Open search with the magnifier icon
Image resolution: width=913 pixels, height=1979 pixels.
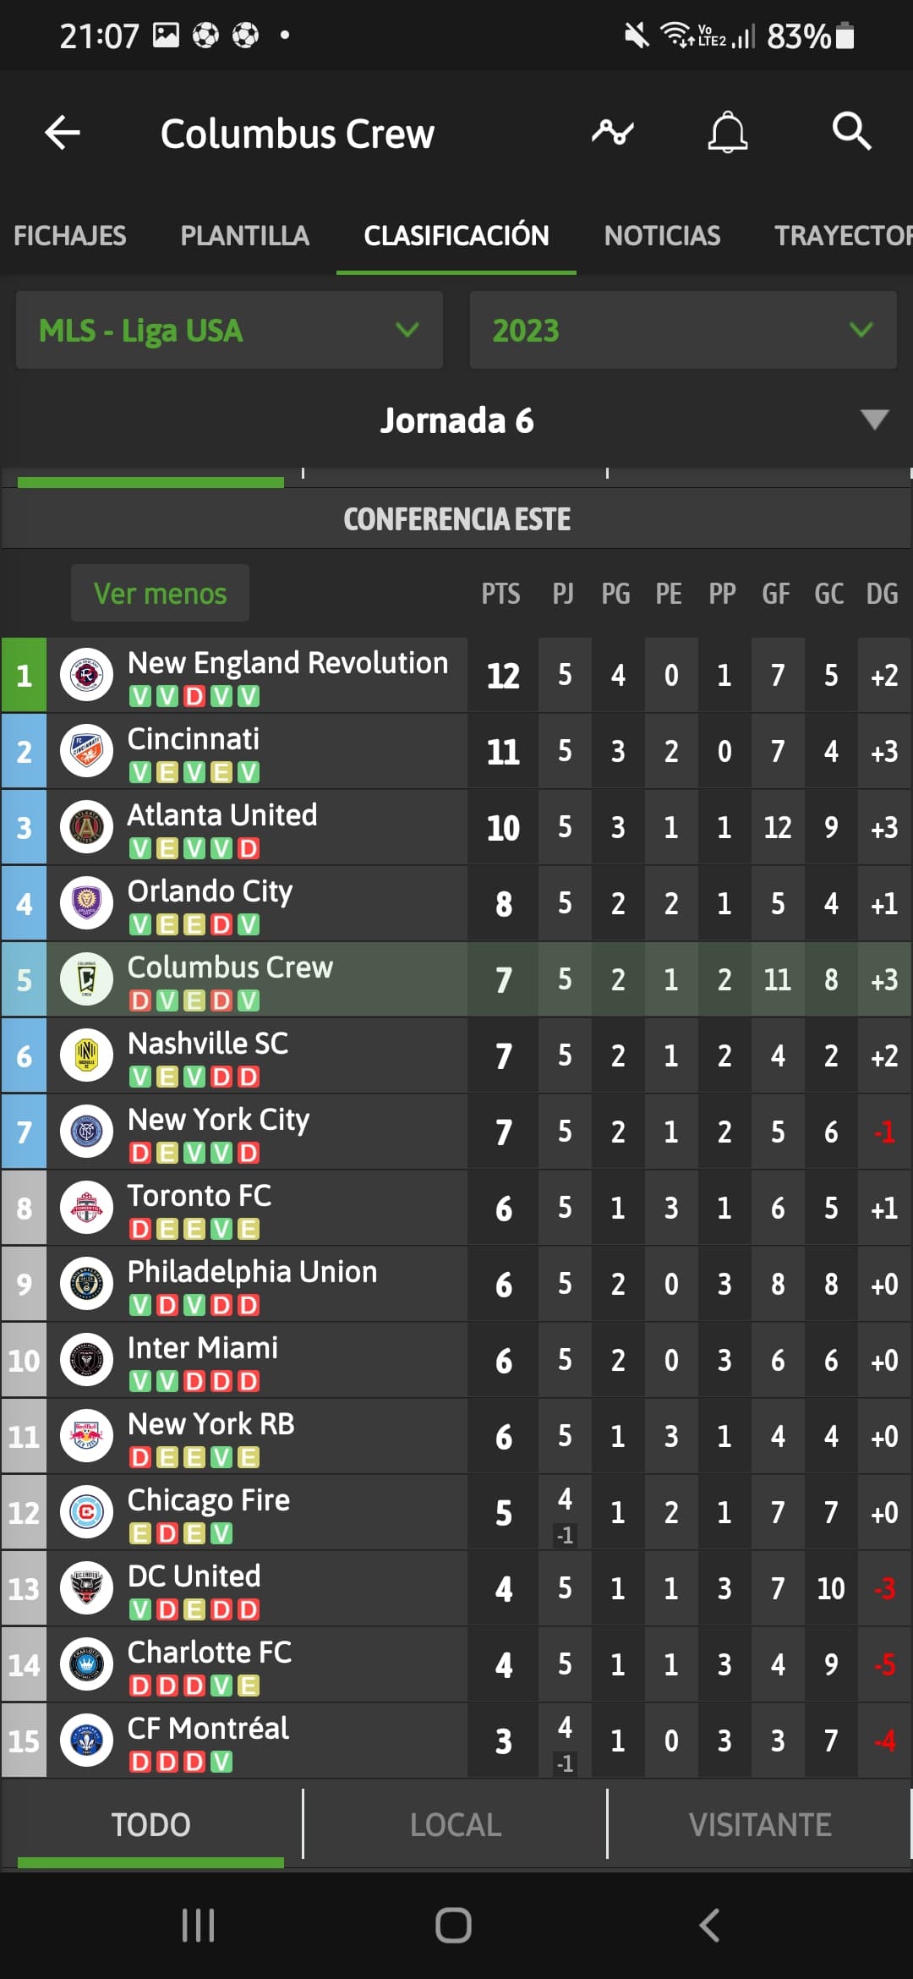coord(851,133)
